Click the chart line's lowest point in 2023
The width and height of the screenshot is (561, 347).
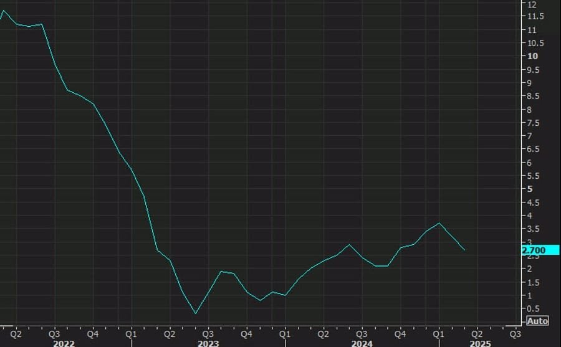195,313
